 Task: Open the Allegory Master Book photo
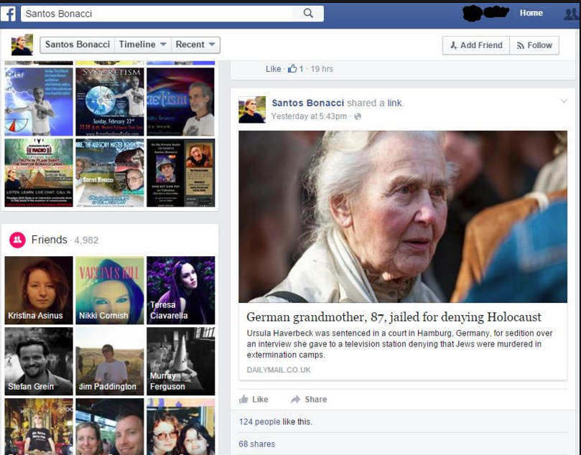110,172
